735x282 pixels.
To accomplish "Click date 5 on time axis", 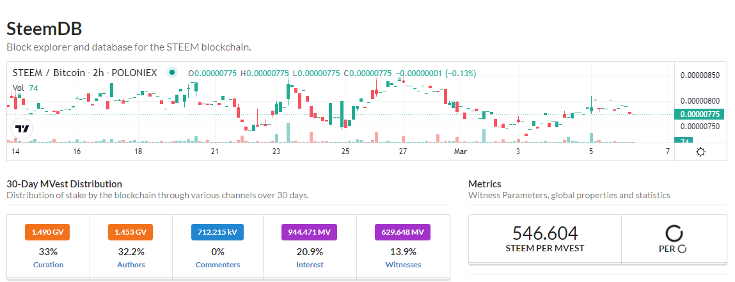I will click(x=591, y=152).
